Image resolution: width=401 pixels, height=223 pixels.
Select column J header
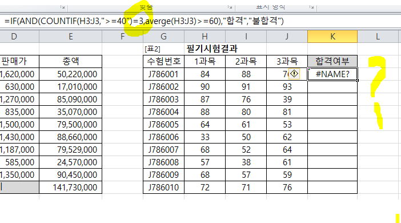tap(287, 37)
